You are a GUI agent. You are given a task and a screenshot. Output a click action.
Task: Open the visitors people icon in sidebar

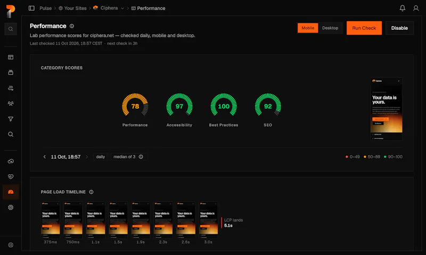11,103
